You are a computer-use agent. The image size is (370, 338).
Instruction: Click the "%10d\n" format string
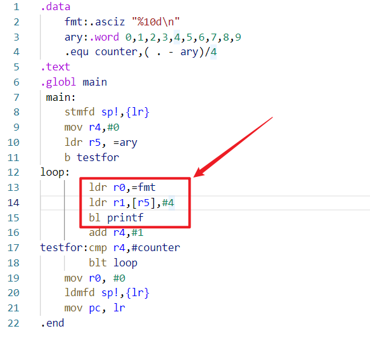point(156,22)
